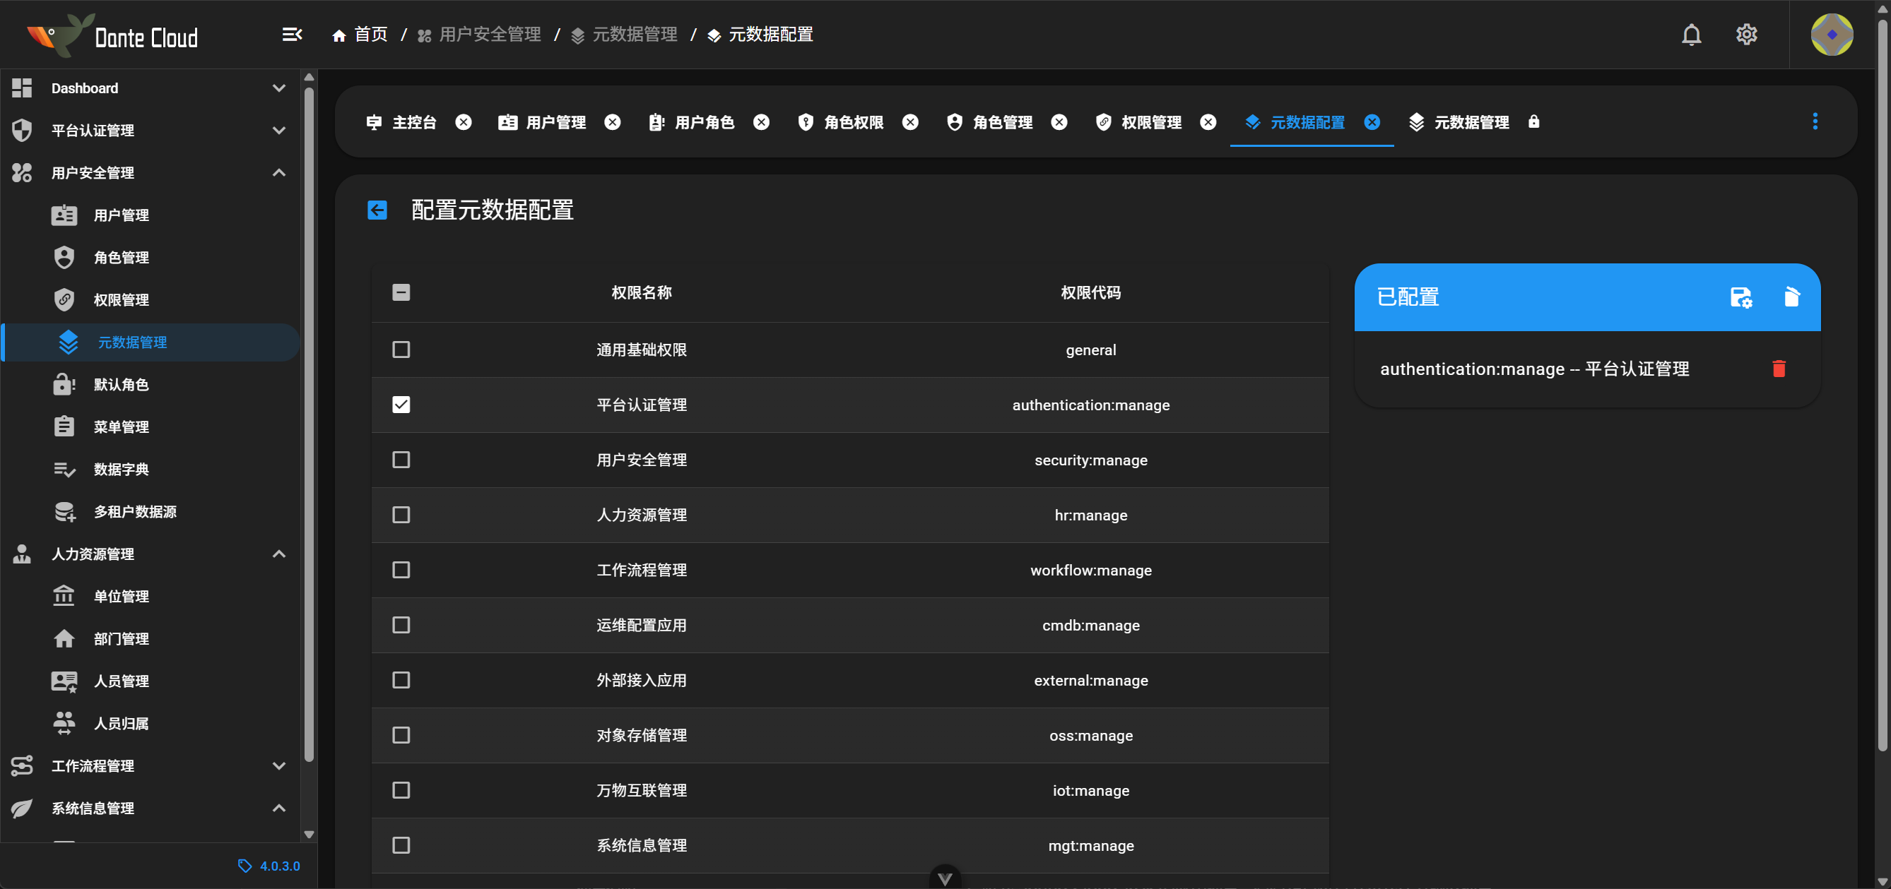The width and height of the screenshot is (1891, 889).
Task: Close the 用户管理 tab
Action: [x=613, y=121]
